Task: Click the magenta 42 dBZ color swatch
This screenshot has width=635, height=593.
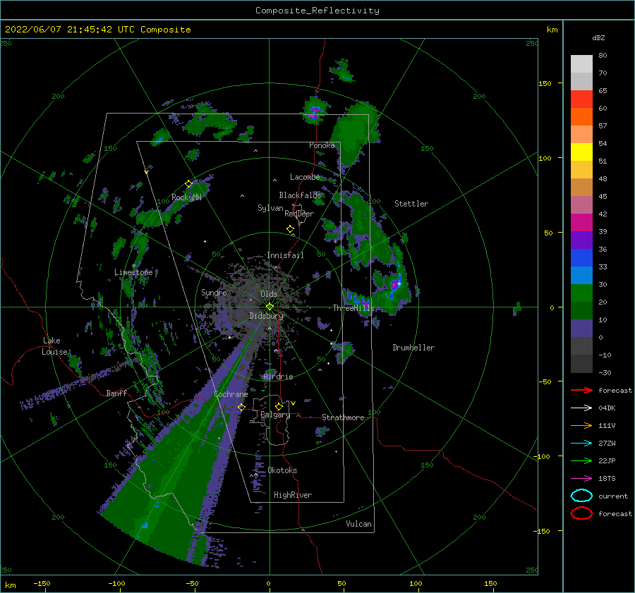Action: (581, 223)
